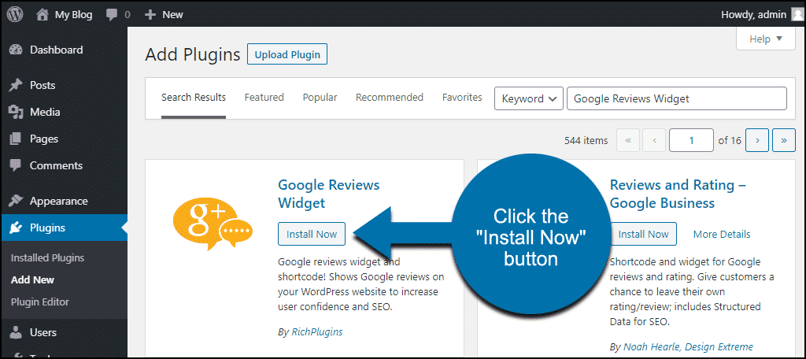
Task: Install Now for Google Reviews Widget
Action: click(x=312, y=234)
